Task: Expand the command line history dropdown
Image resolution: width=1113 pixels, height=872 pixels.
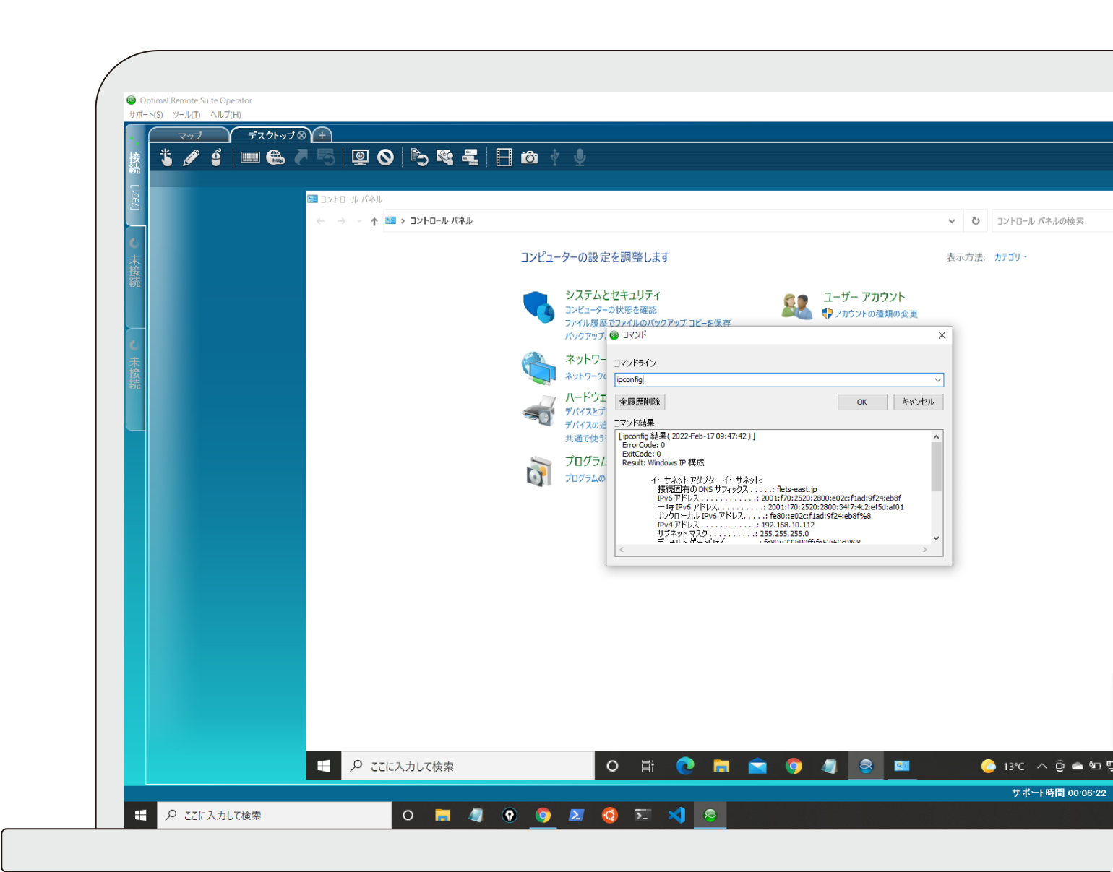Action: pyautogui.click(x=937, y=380)
